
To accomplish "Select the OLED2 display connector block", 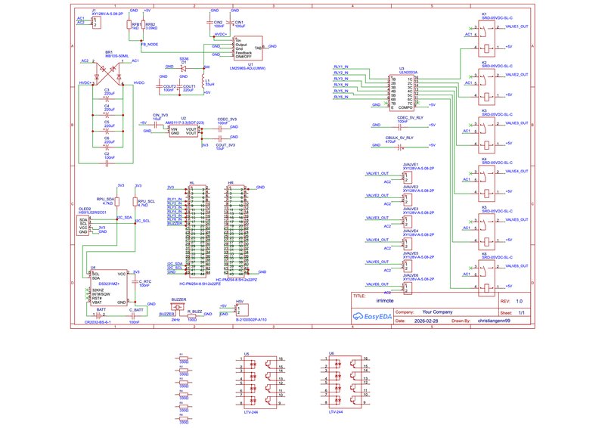I will point(83,226).
